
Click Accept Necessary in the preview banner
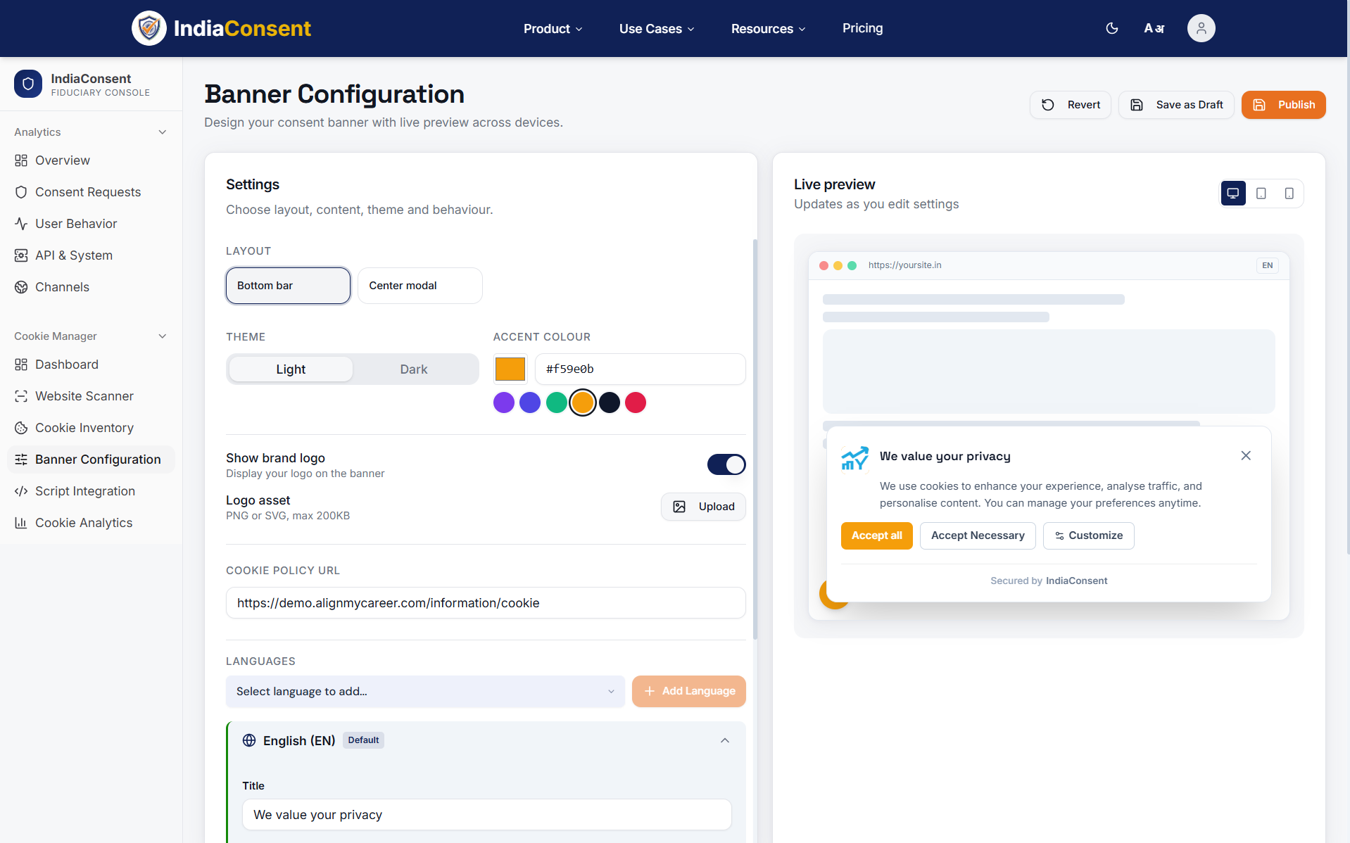coord(978,535)
